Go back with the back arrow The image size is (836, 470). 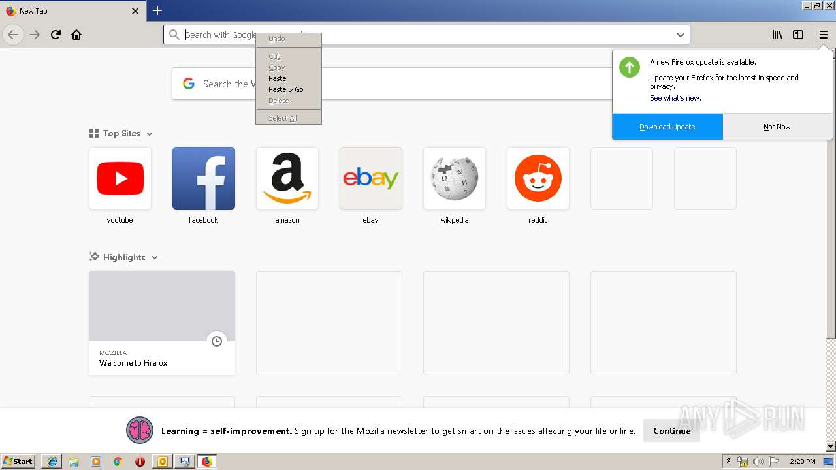point(13,35)
